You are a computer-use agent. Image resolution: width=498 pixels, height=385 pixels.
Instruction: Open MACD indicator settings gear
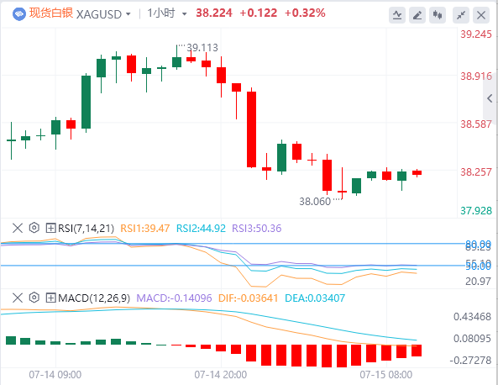pyautogui.click(x=34, y=298)
